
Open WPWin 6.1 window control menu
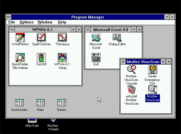pyautogui.click(x=12, y=30)
